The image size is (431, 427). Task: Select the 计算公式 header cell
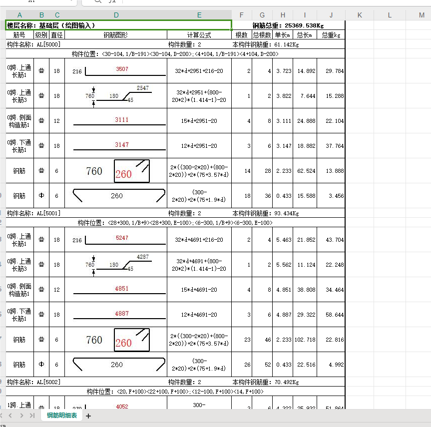coord(199,35)
